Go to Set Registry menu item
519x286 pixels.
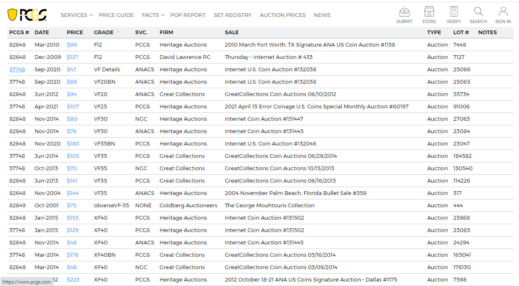coord(233,15)
